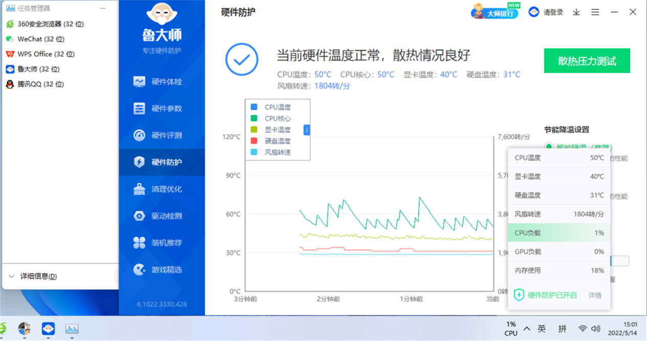Switch to 硬件防护 in the sidebar
The image size is (647, 341).
162,162
